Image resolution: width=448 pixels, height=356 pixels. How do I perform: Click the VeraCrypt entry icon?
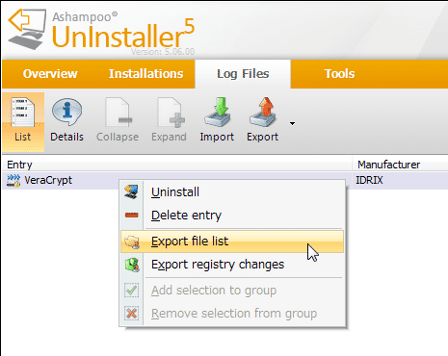(x=13, y=181)
